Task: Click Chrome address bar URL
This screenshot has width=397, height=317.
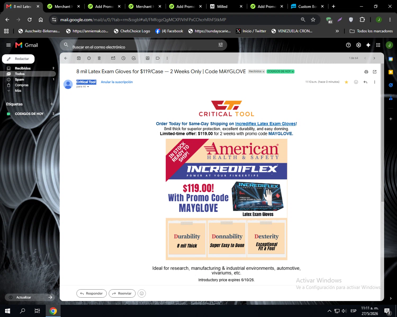Action: (143, 20)
